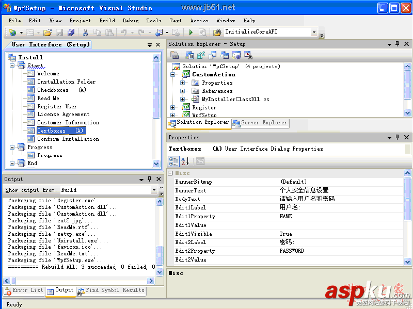Click the Edit1Visible value True
The image size is (413, 309).
coord(341,234)
